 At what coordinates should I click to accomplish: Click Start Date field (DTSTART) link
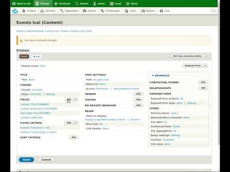click(35, 113)
